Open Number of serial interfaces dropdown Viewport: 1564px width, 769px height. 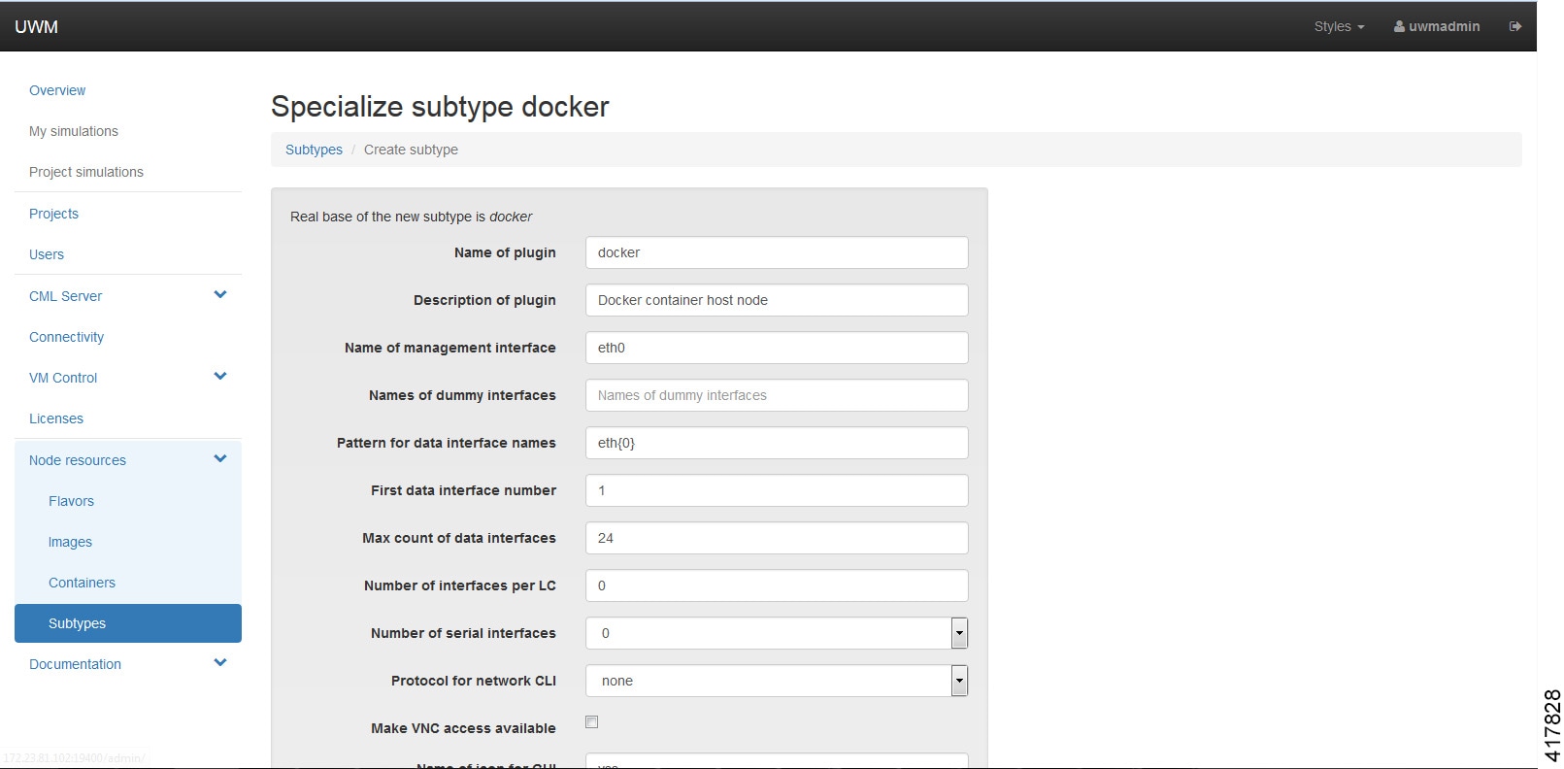pos(777,633)
